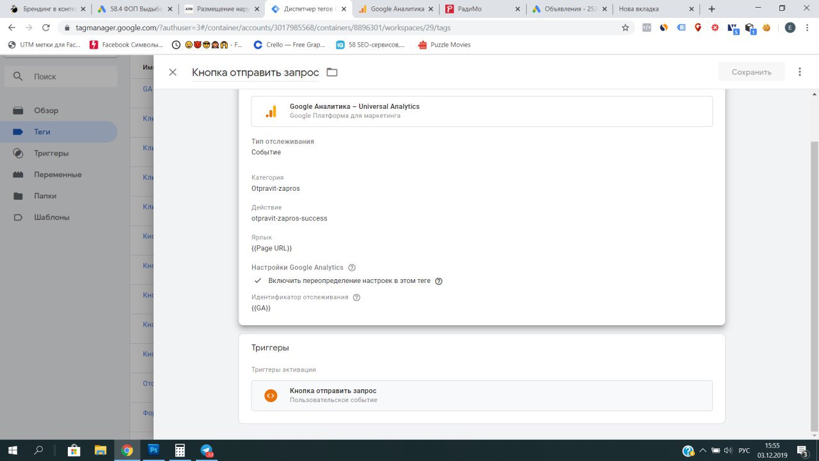Select the Universal Analytics tag type card

(x=482, y=111)
